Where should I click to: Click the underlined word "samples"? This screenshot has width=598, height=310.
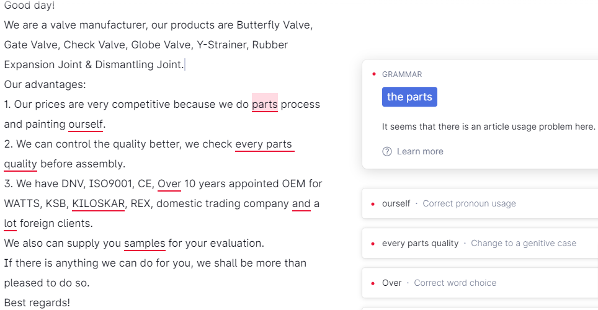[145, 243]
